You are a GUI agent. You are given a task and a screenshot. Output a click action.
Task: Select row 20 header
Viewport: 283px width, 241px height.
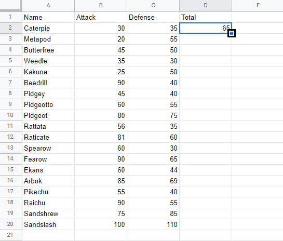coord(11,224)
